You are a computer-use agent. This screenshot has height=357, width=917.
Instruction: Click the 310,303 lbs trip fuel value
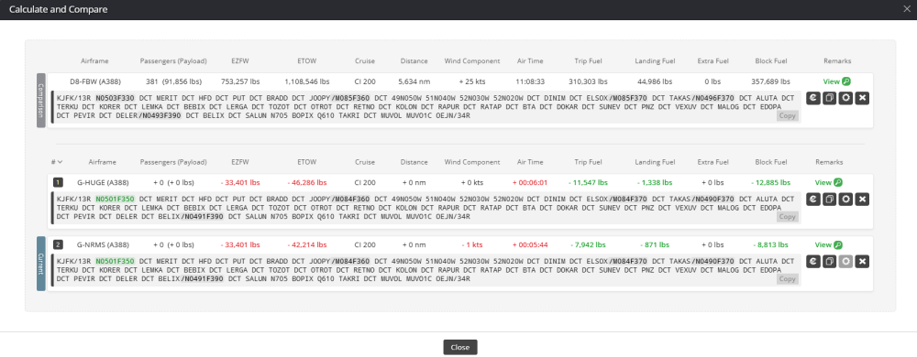click(x=588, y=81)
